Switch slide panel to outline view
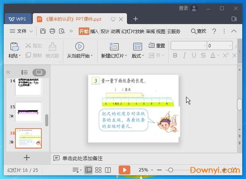This screenshot has height=179, width=246. click(x=24, y=72)
